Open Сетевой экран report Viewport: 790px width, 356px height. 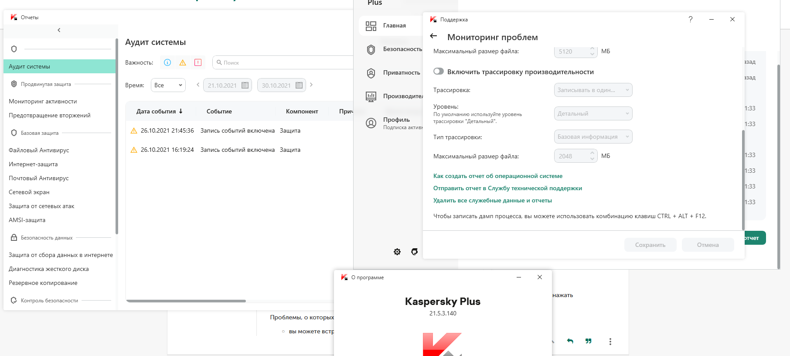29,192
